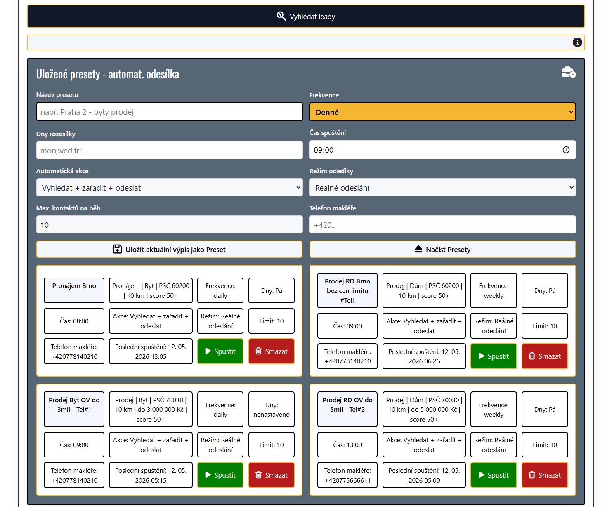The image size is (612, 507).
Task: Click the magnifier icon in Vyhledat leady
Action: [281, 16]
